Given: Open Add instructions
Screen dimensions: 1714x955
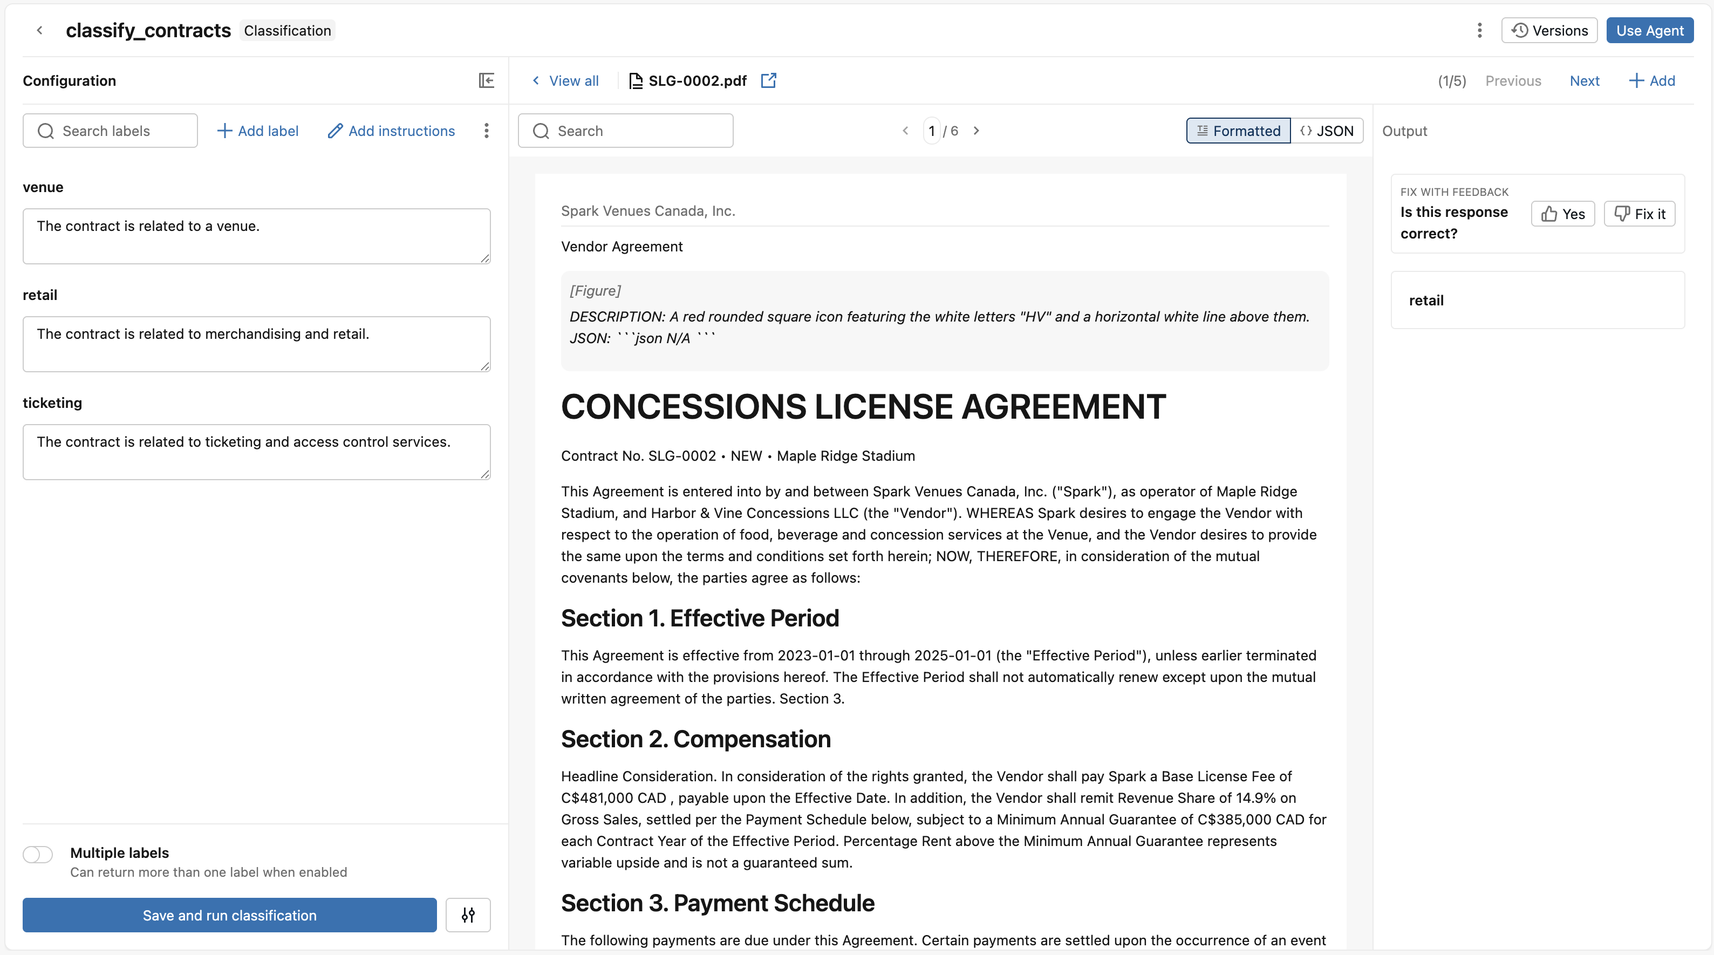Looking at the screenshot, I should [x=391, y=131].
